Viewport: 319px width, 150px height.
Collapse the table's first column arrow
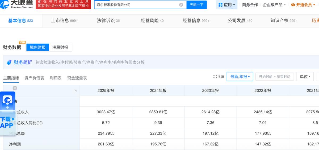tap(76, 91)
